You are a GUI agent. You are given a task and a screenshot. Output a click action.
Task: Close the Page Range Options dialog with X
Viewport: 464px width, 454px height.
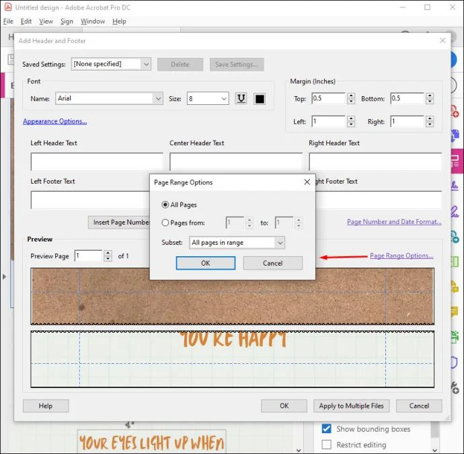pyautogui.click(x=307, y=182)
